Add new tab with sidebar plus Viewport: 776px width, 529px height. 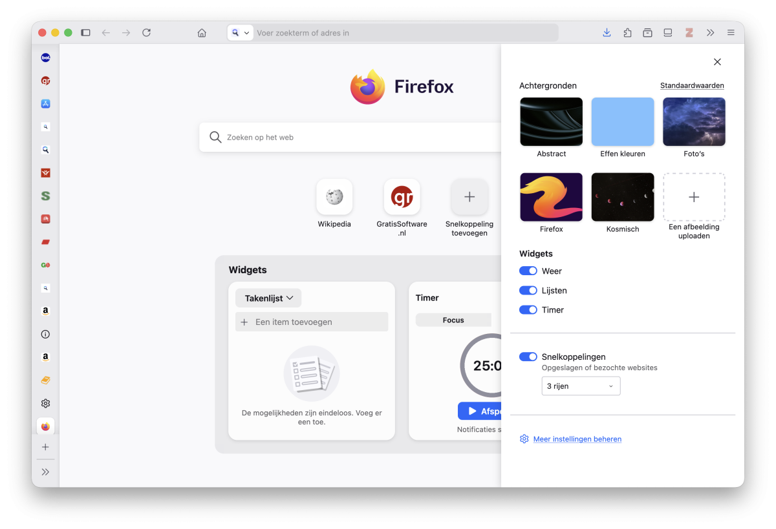coord(45,447)
